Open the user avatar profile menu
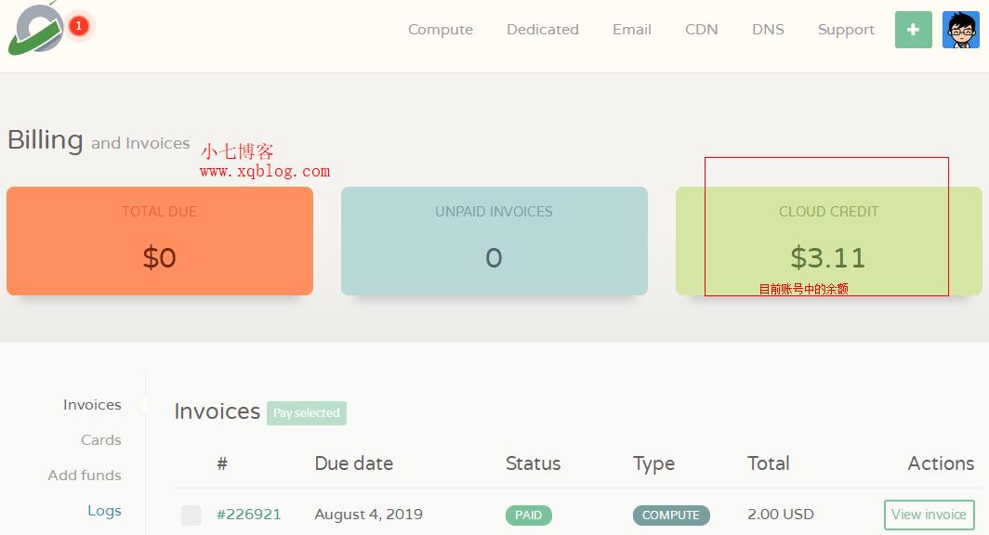989x535 pixels. point(960,30)
